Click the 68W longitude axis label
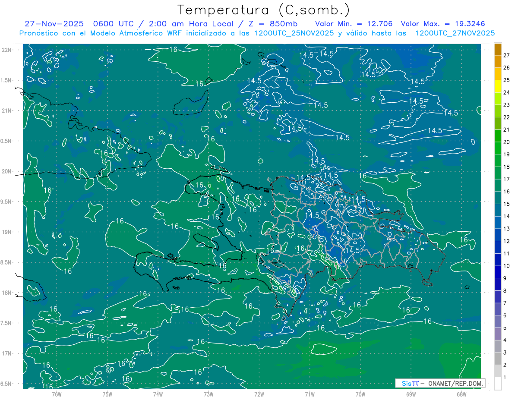 [x=461, y=394]
